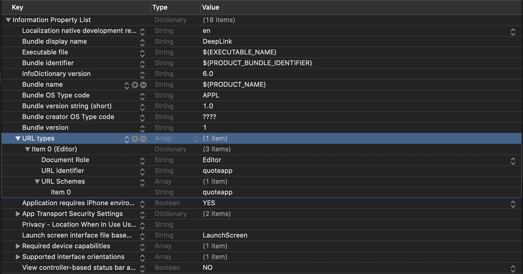Open key stepper for Bundle creator OS Type code
The image size is (523, 274).
(142, 118)
